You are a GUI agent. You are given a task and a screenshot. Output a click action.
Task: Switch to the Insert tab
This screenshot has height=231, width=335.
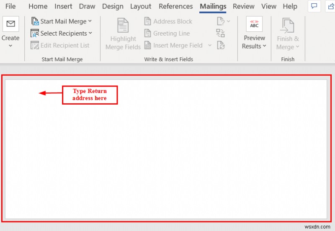63,6
